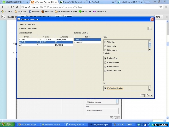Select the X10 firmware row
The image size is (169, 127).
tap(46, 45)
